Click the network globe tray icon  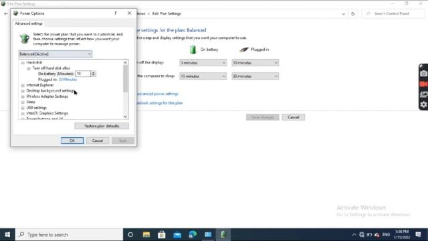[362, 235]
